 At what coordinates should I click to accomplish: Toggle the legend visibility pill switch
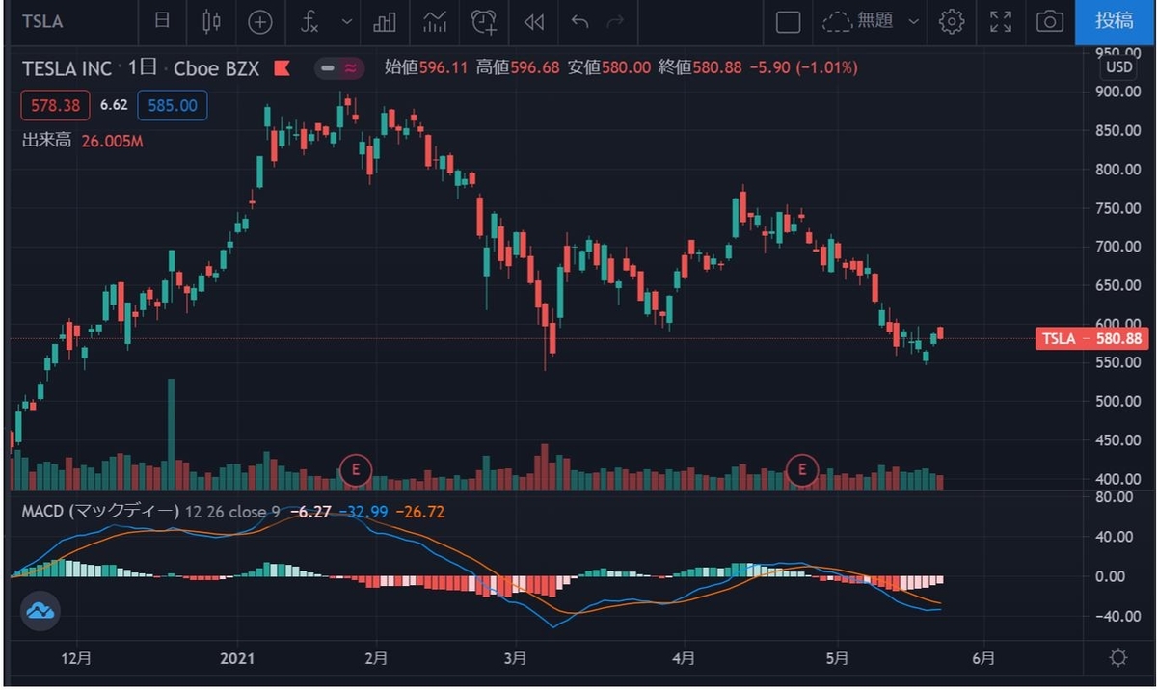click(338, 68)
